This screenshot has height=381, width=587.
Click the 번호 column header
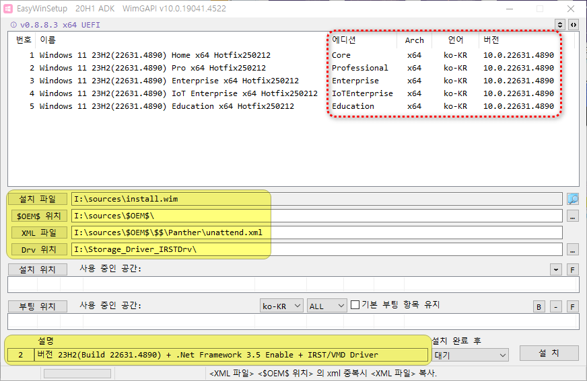coord(22,40)
